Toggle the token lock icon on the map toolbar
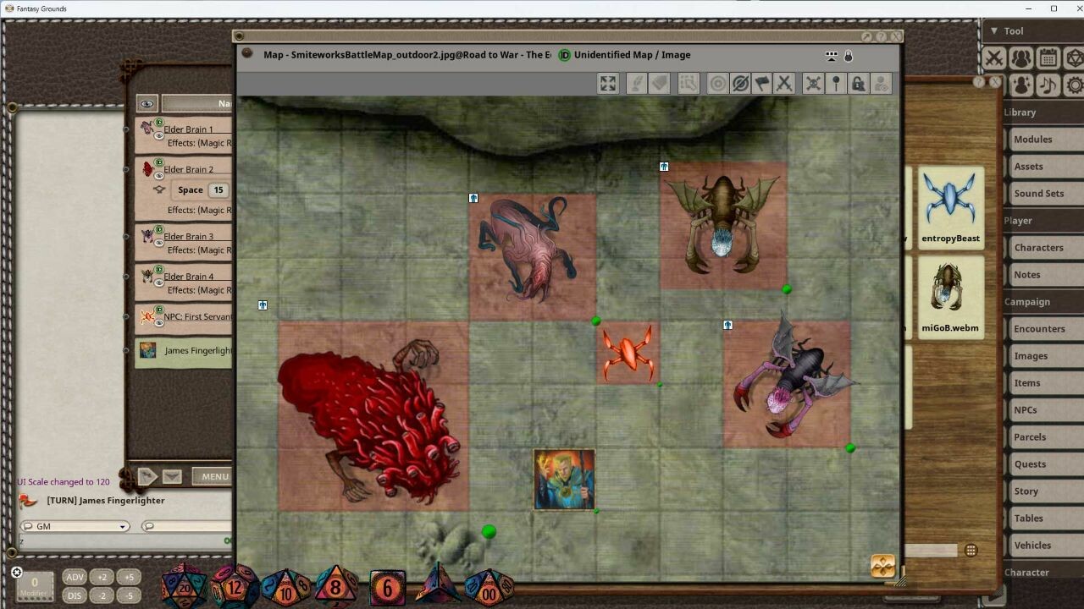This screenshot has height=609, width=1084. point(858,83)
